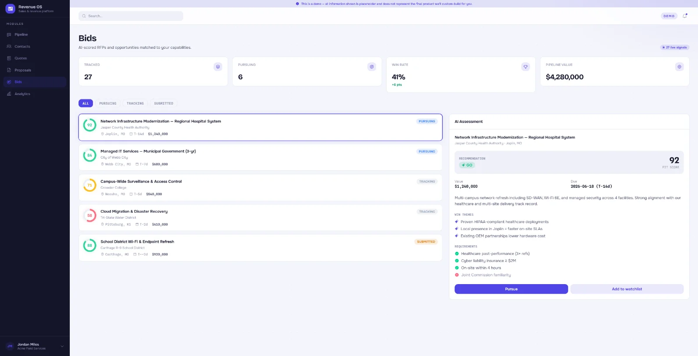This screenshot has height=356, width=698.
Task: Select the ALL filter tab
Action: pos(86,103)
